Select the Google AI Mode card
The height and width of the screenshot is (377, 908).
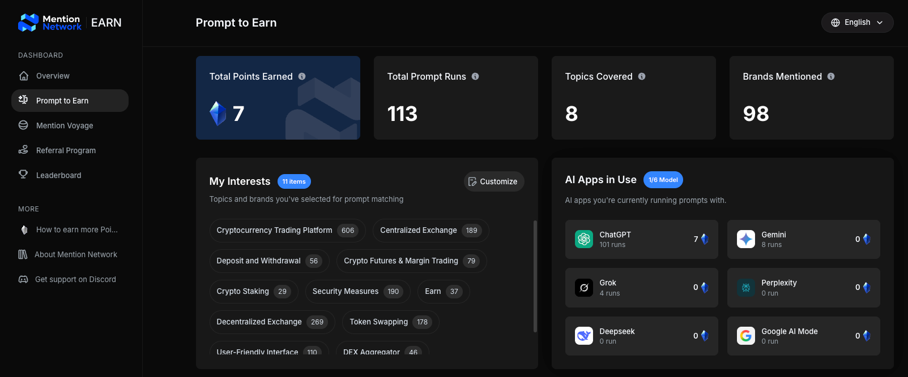tap(803, 336)
